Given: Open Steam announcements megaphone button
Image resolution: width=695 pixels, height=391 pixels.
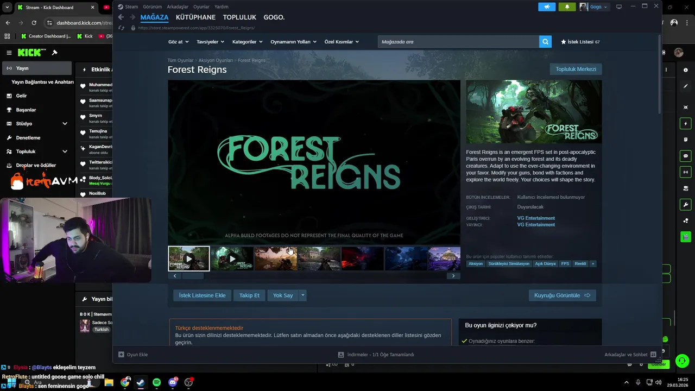Looking at the screenshot, I should click(x=547, y=7).
